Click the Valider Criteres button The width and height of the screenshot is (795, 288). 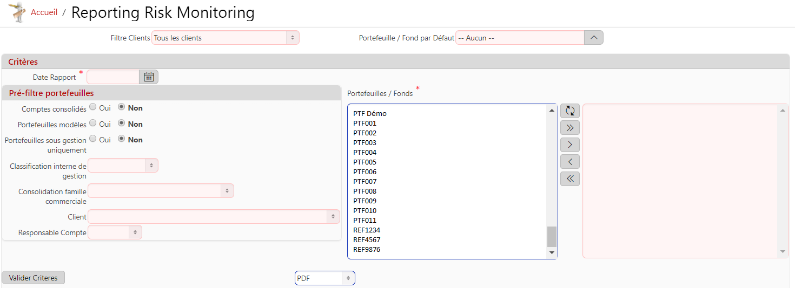34,278
